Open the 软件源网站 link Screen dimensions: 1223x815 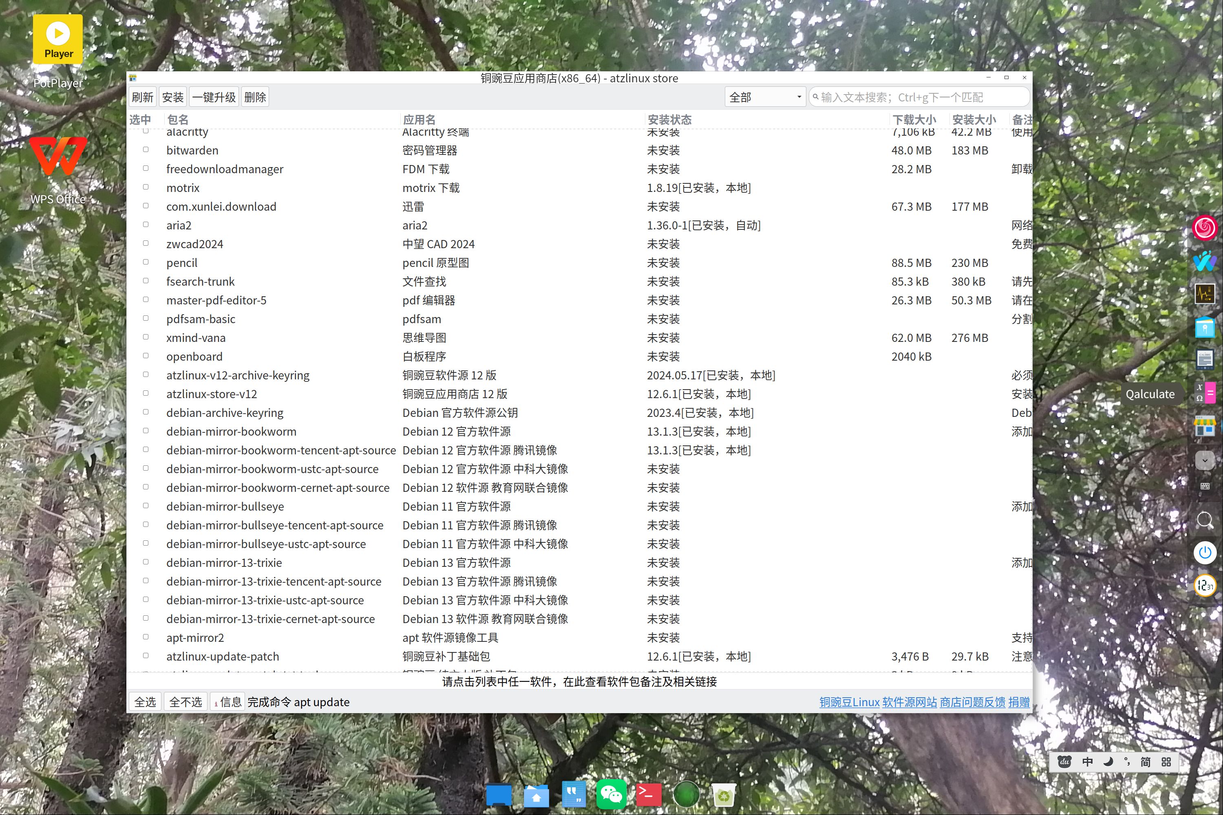[x=910, y=702]
